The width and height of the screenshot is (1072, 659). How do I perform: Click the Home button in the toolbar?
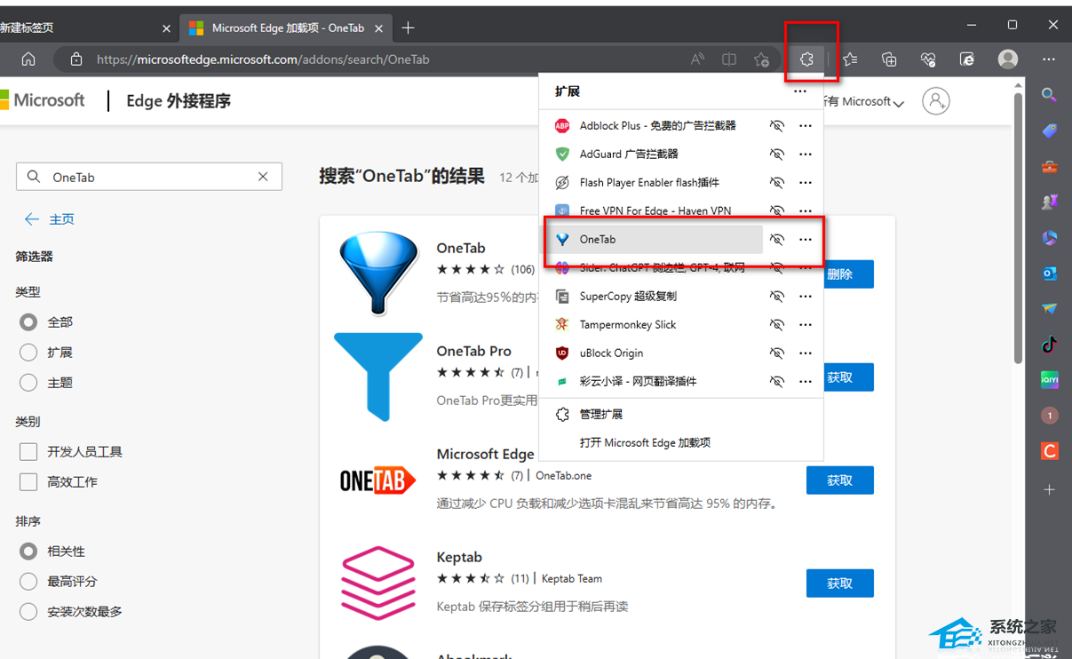28,60
